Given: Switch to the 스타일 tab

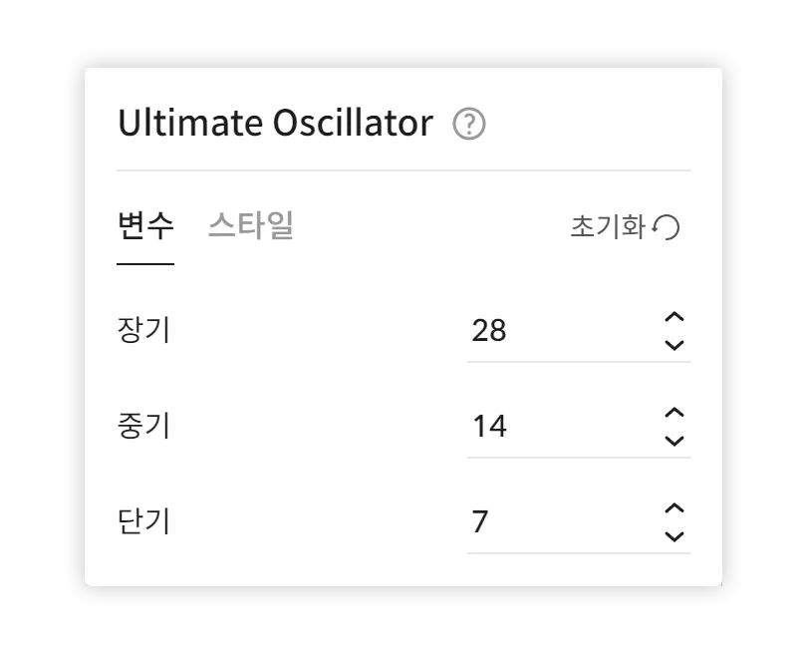Looking at the screenshot, I should pos(251,227).
